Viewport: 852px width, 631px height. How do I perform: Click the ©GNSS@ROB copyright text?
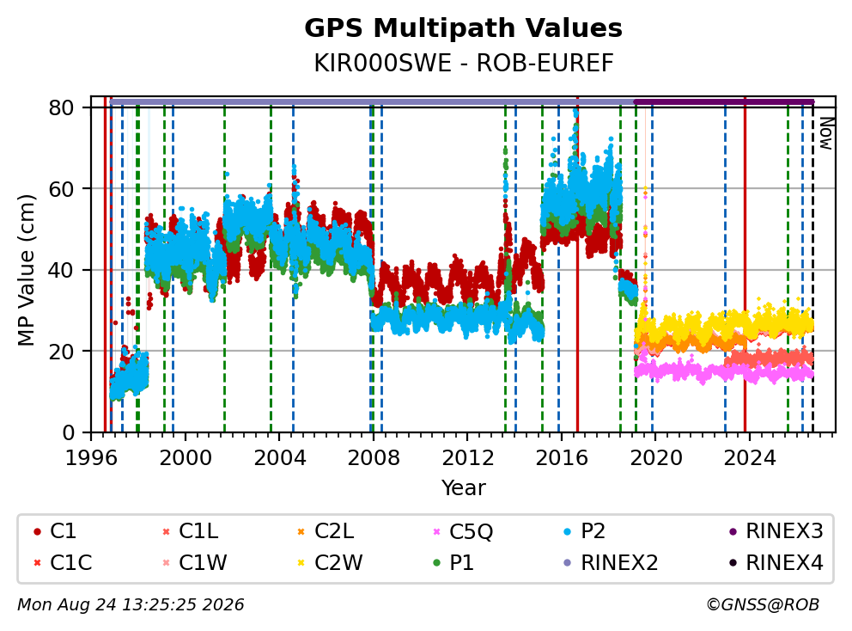[763, 605]
